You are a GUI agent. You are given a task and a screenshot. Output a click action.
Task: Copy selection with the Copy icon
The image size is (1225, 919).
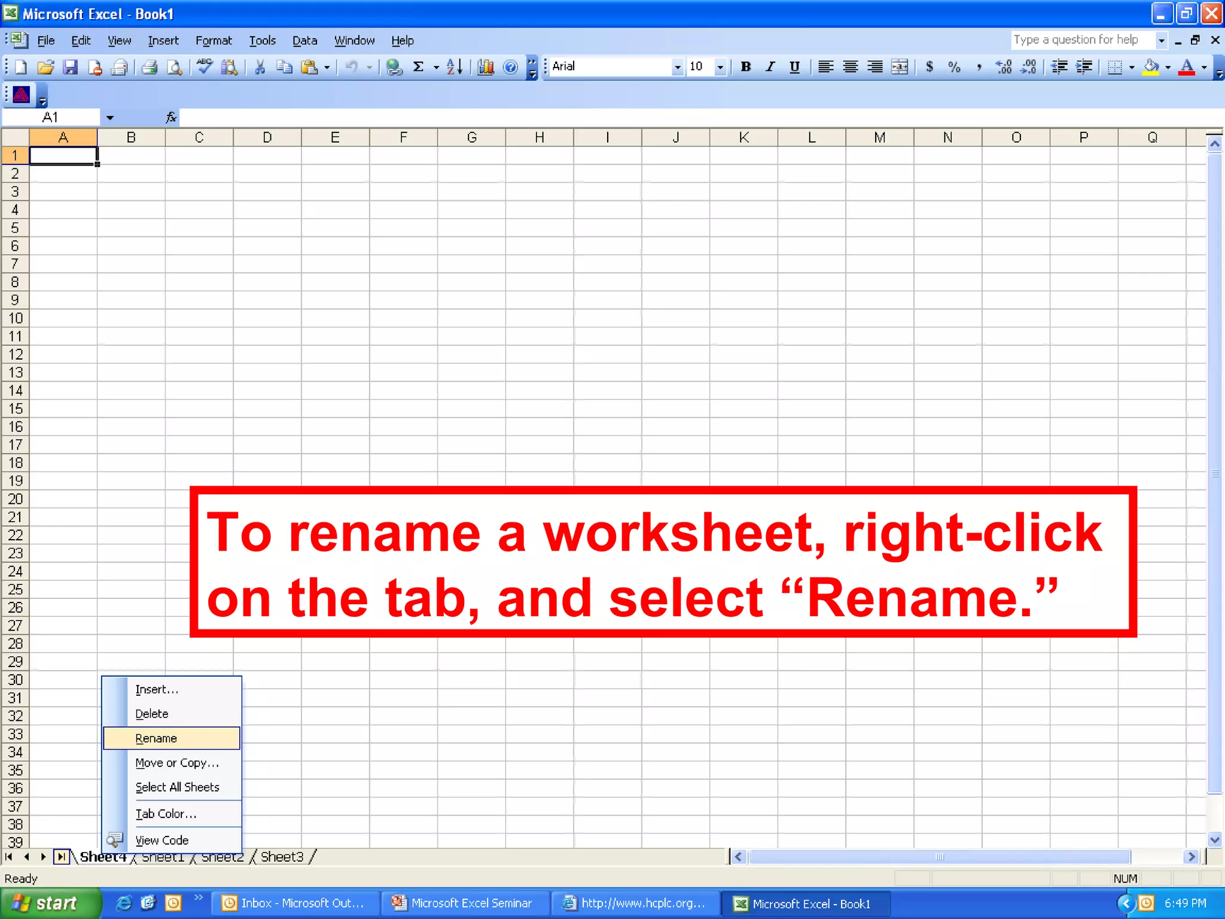(284, 67)
